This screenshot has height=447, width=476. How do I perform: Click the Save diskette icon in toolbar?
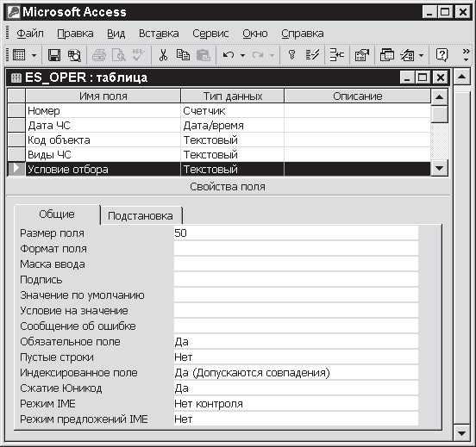pos(54,55)
